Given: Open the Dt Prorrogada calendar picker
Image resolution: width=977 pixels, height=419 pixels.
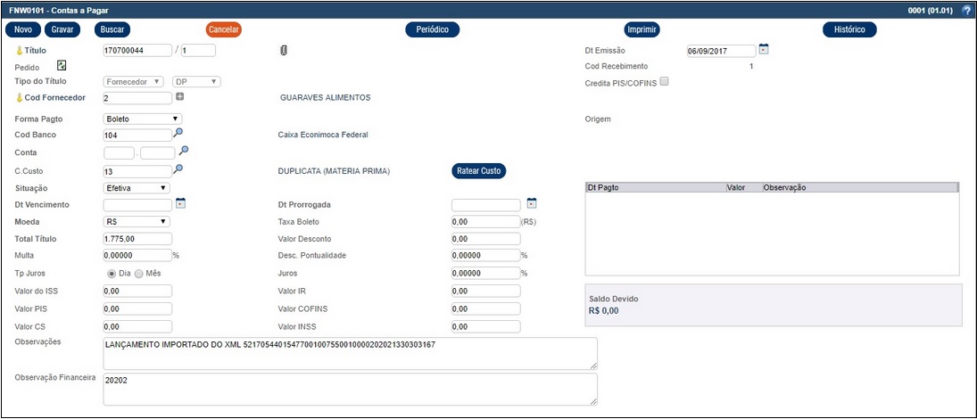Looking at the screenshot, I should pyautogui.click(x=532, y=203).
